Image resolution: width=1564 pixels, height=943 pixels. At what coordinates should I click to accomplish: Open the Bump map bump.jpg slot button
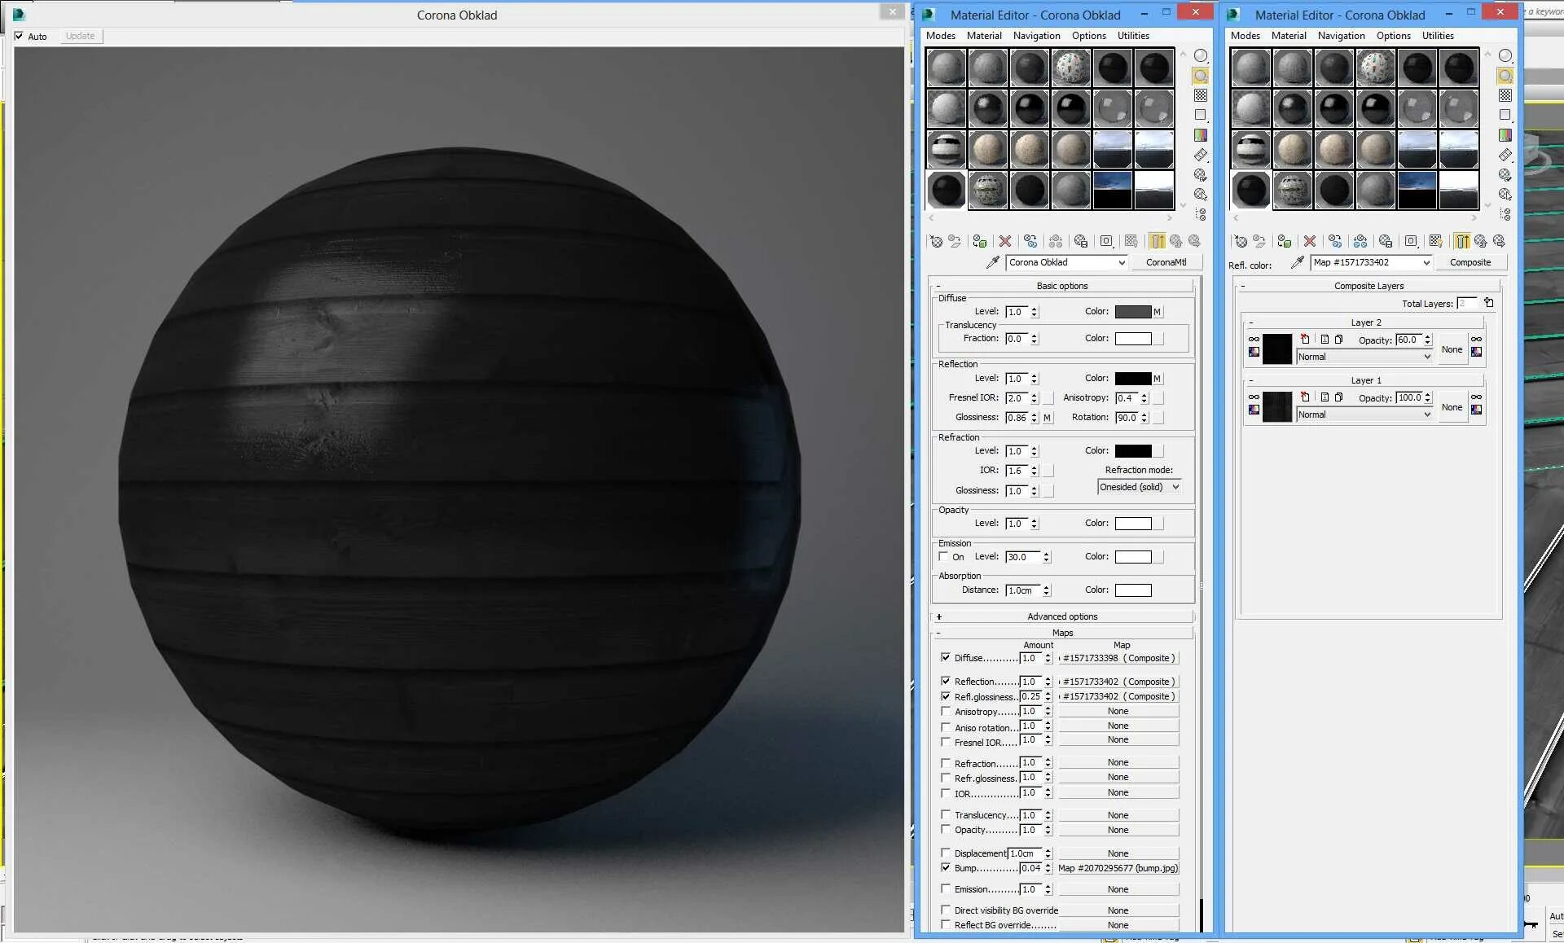pyautogui.click(x=1118, y=868)
